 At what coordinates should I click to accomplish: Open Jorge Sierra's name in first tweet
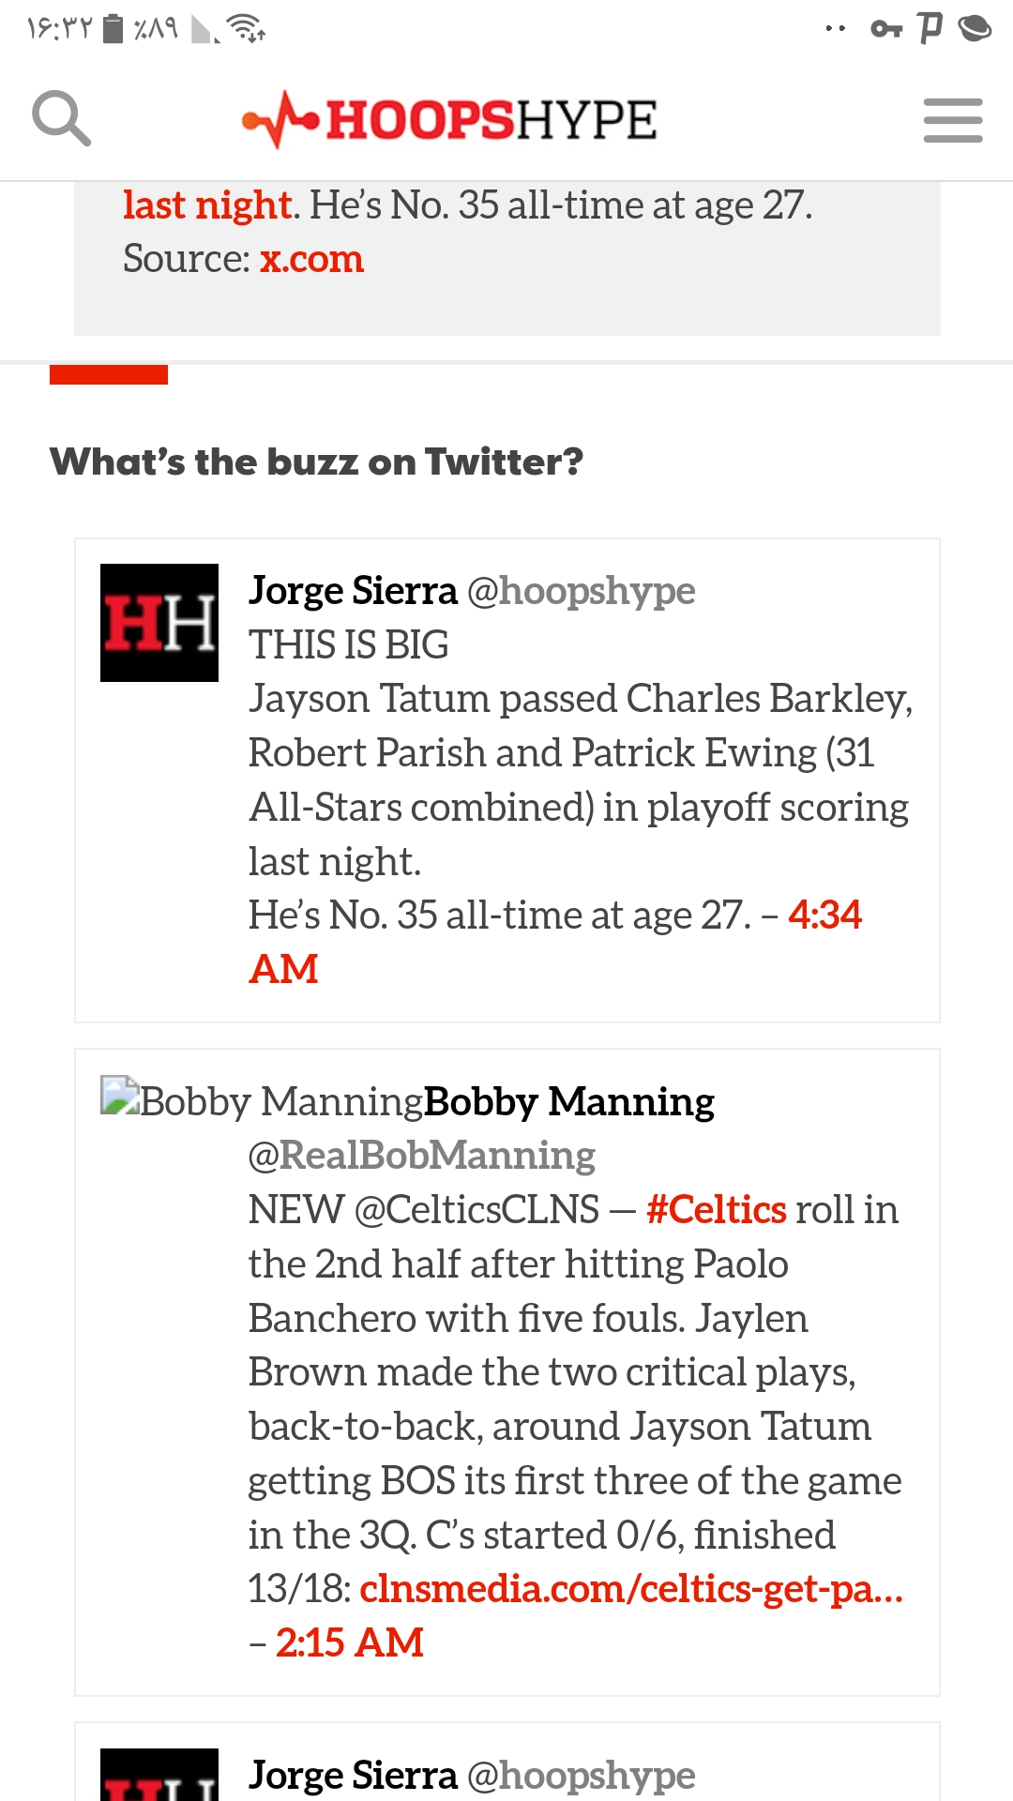point(353,591)
